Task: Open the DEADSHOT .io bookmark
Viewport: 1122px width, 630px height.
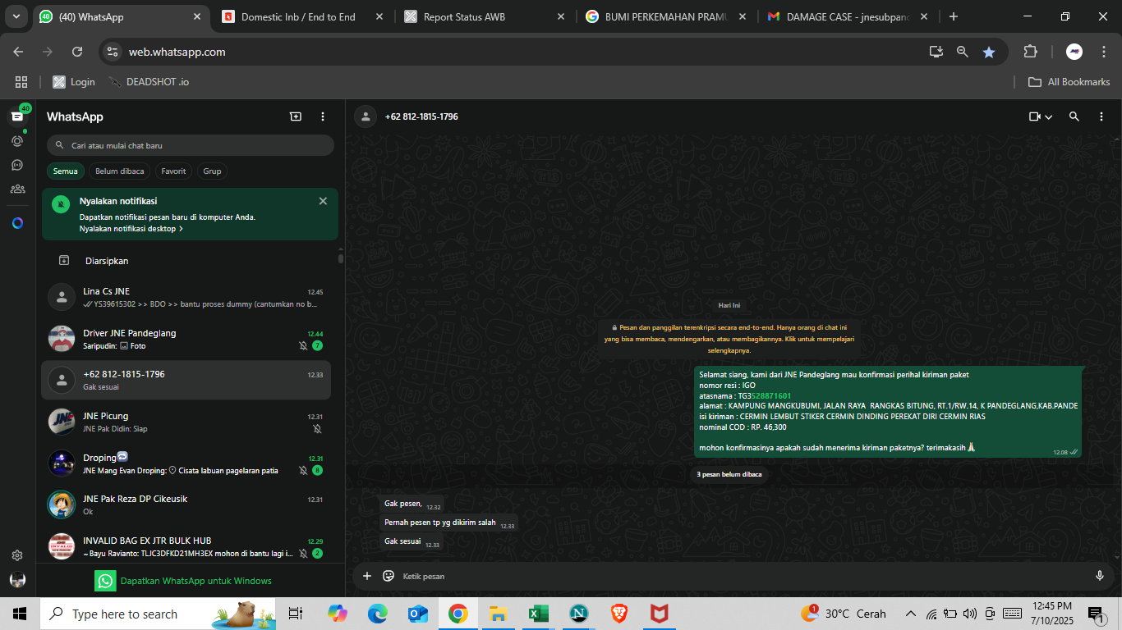Action: click(149, 82)
